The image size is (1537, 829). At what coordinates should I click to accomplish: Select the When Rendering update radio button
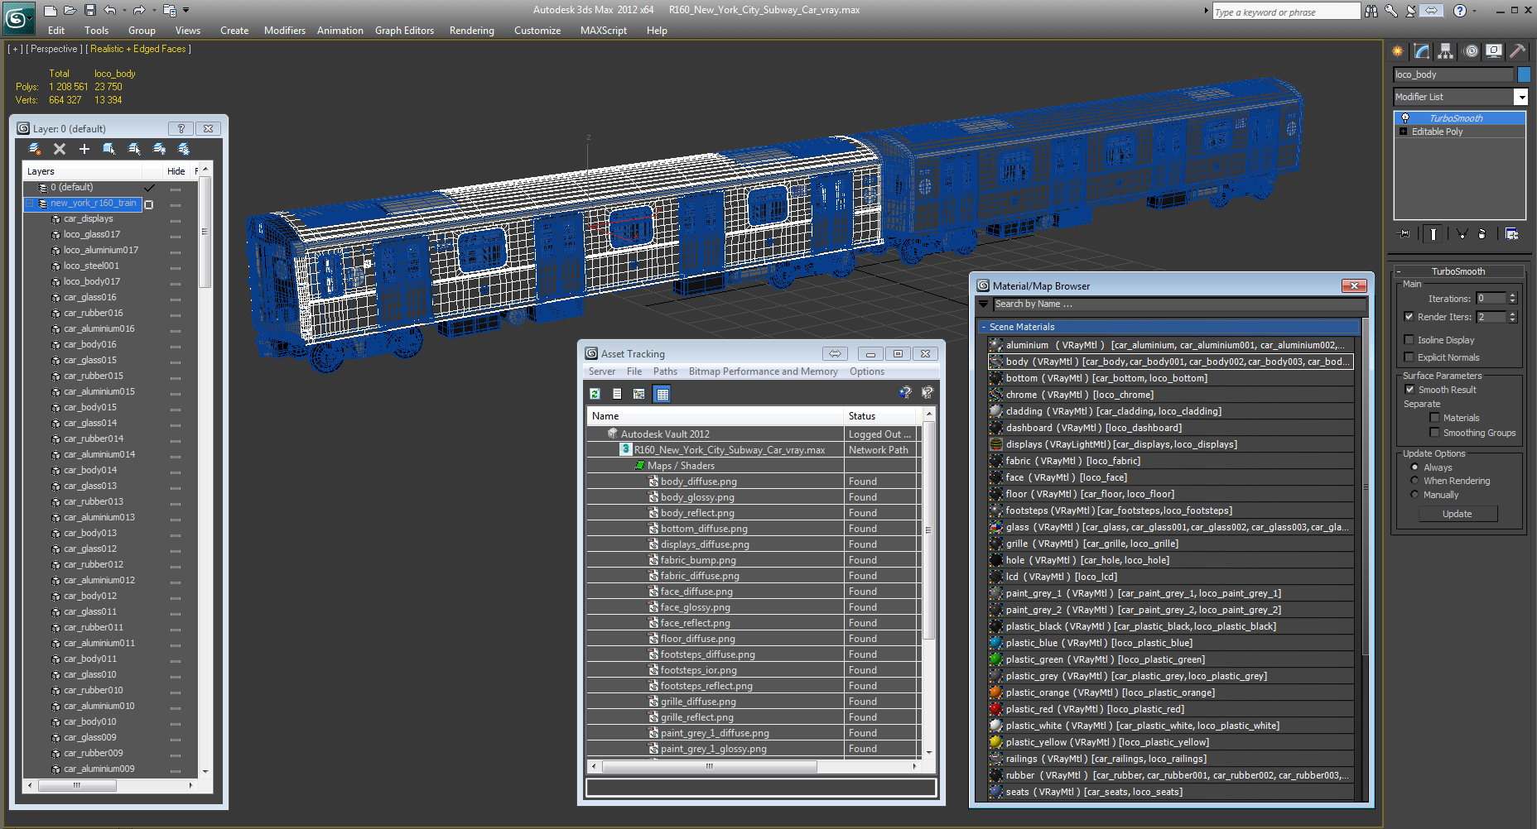1414,481
